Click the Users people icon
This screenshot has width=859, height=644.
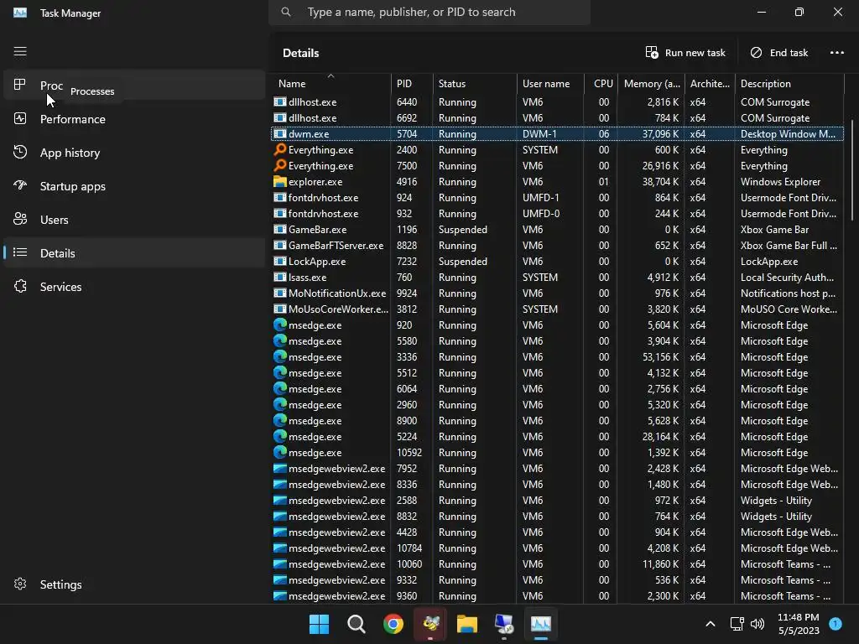coord(20,219)
